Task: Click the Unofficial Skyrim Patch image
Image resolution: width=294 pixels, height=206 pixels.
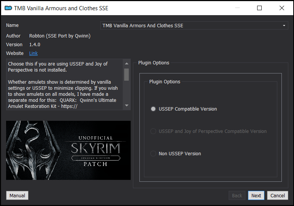Action: click(x=68, y=150)
